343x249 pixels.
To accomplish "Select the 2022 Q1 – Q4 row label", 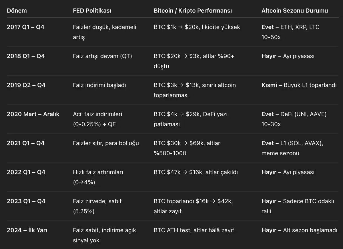I will pos(26,172).
